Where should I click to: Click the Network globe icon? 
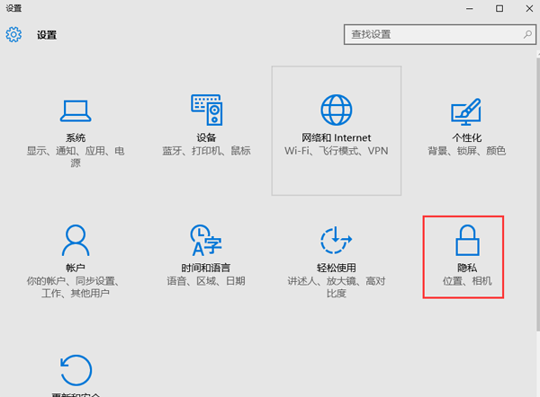(x=335, y=110)
